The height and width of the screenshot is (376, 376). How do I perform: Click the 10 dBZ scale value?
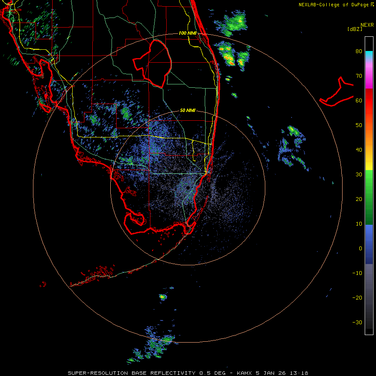coord(358,224)
